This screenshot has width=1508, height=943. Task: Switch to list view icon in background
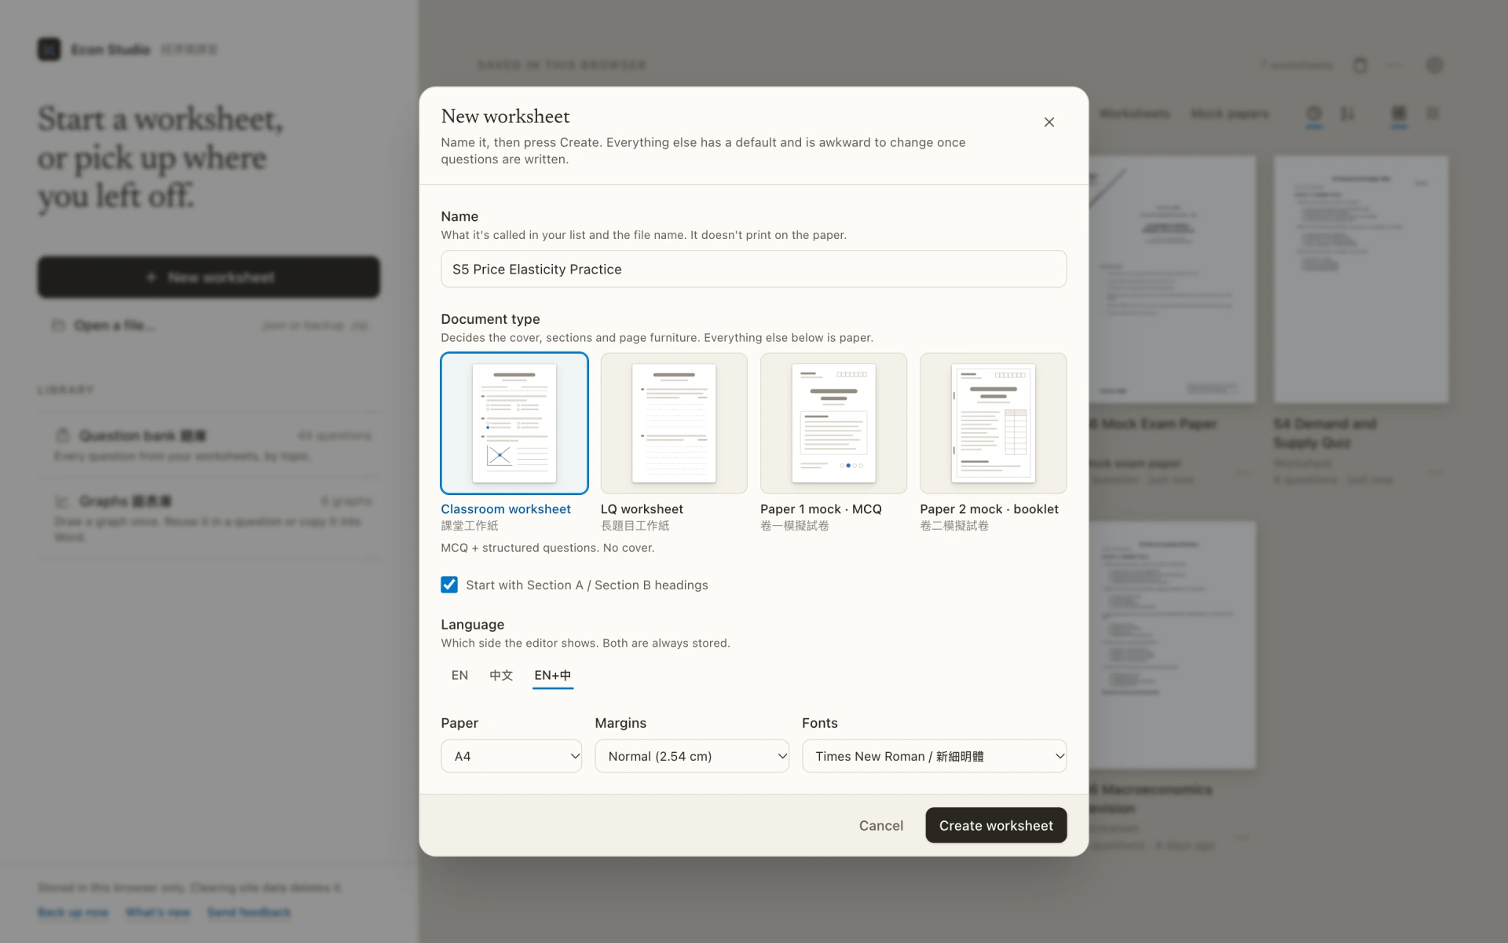click(x=1433, y=114)
